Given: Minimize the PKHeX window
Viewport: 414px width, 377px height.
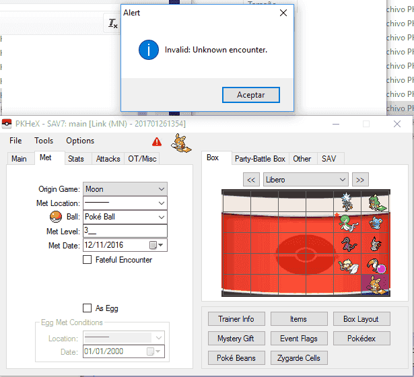Looking at the screenshot, I should (336, 124).
